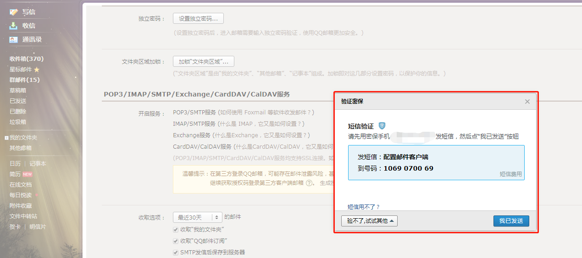
Task: Click the 设置独立密码... button
Action: [x=198, y=19]
